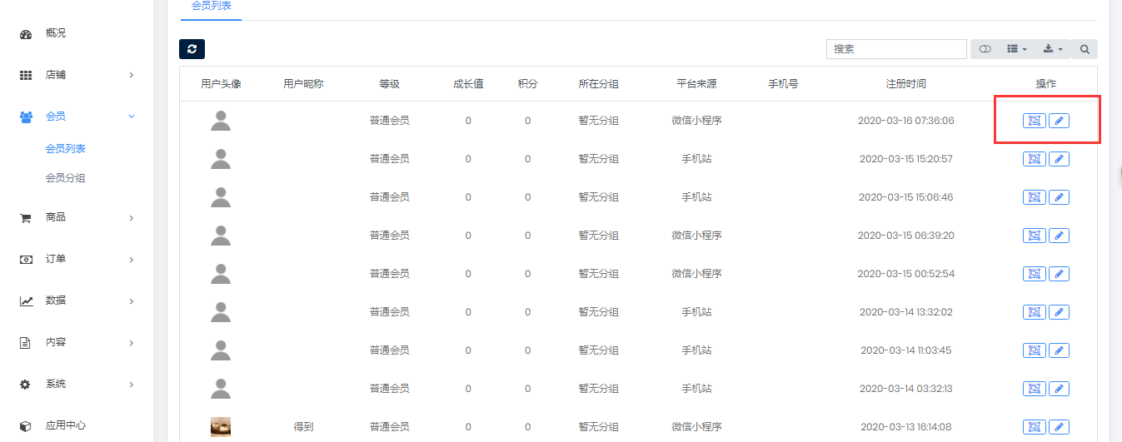Screen dimensions: 1122x442
Task: Open group icon for 2020-03-15 15:06:46 member
Action: tap(1034, 197)
